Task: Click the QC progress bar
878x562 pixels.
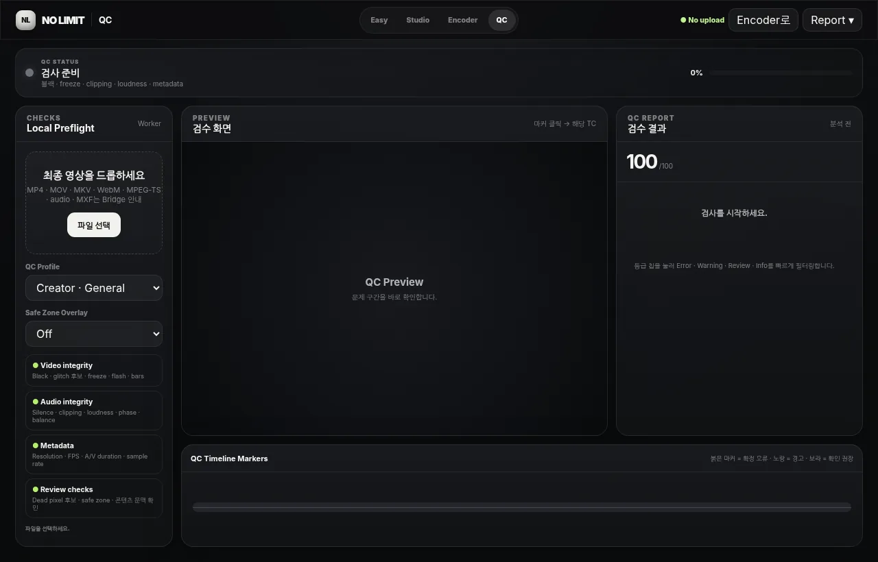Action: [781, 73]
